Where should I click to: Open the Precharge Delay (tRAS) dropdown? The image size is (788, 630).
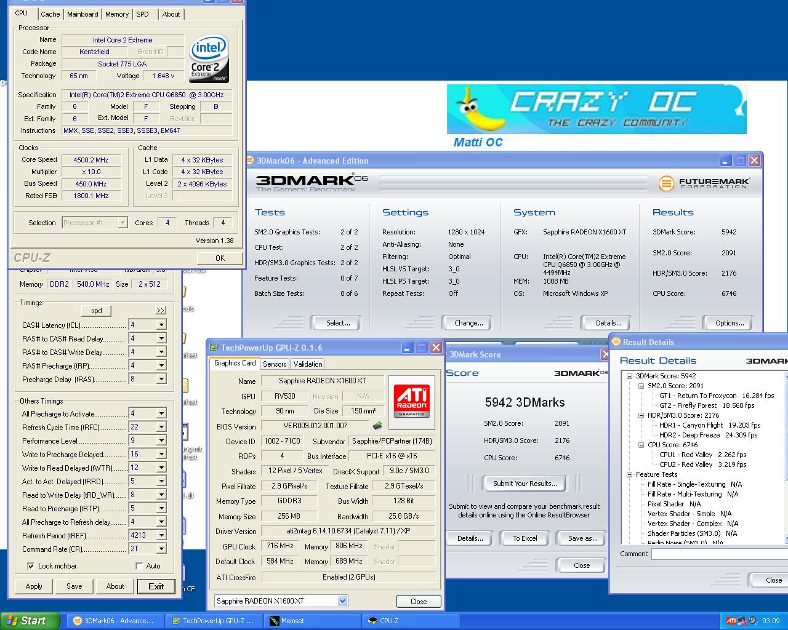click(x=161, y=379)
